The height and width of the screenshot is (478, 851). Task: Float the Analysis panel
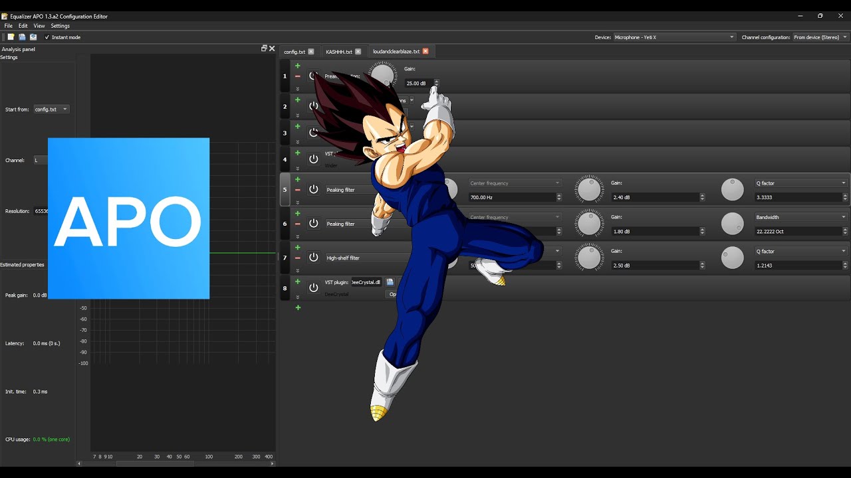tap(264, 48)
